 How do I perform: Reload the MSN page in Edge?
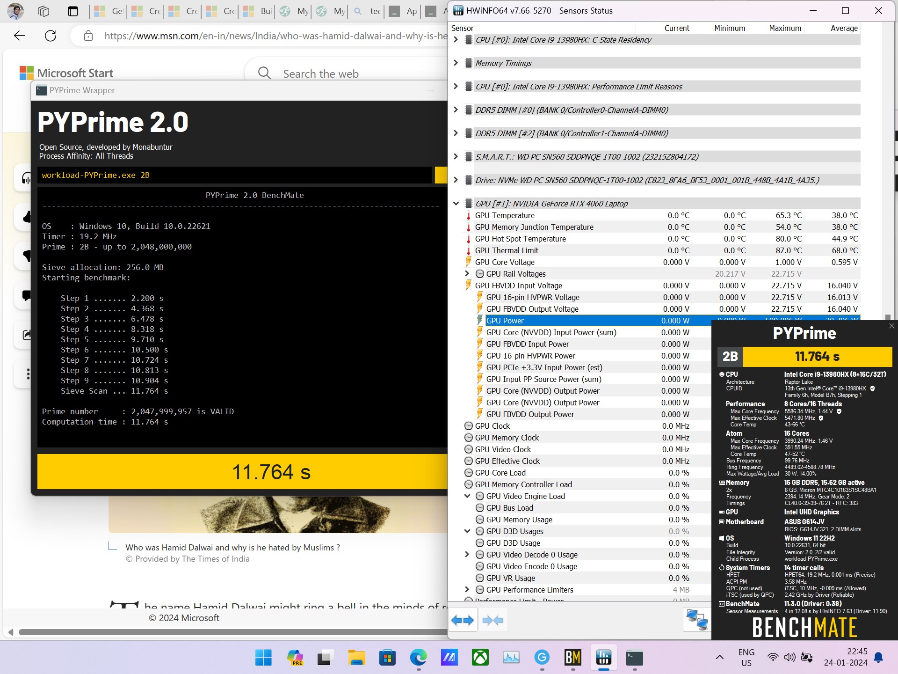tap(51, 36)
